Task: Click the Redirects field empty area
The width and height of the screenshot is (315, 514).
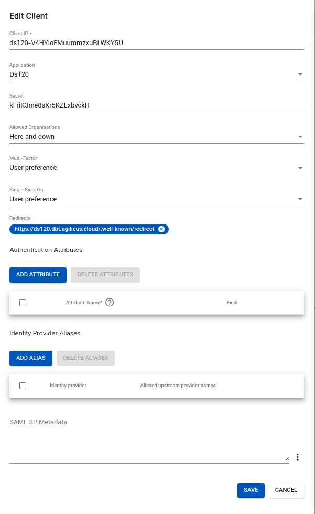Action: click(236, 229)
